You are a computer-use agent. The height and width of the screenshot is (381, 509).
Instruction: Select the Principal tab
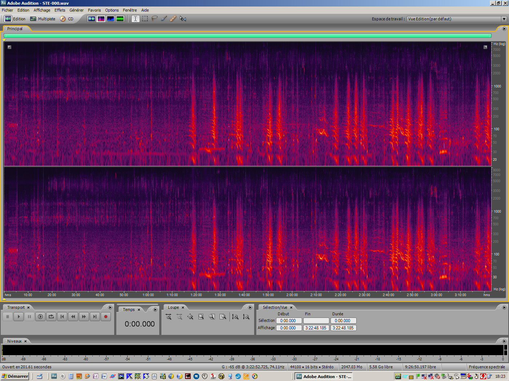coord(16,28)
